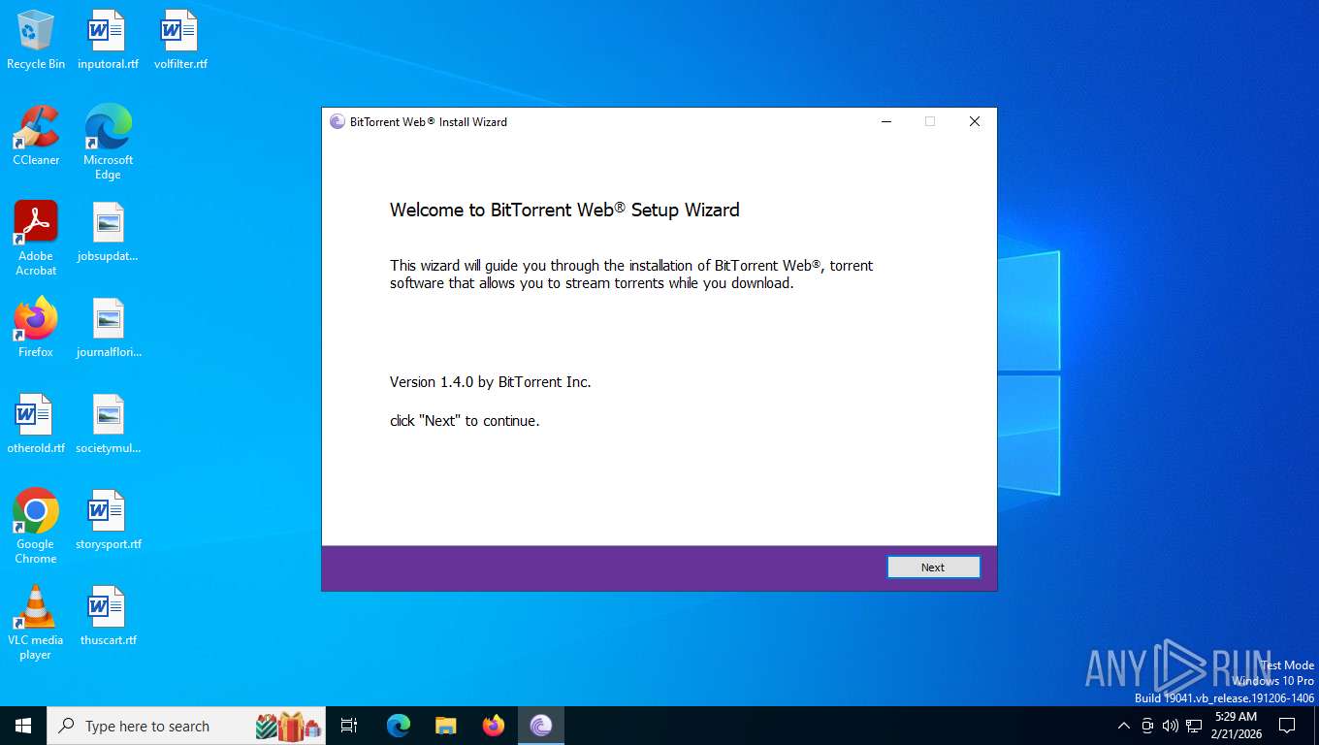Click the taskbar search box
The height and width of the screenshot is (745, 1319).
click(186, 726)
